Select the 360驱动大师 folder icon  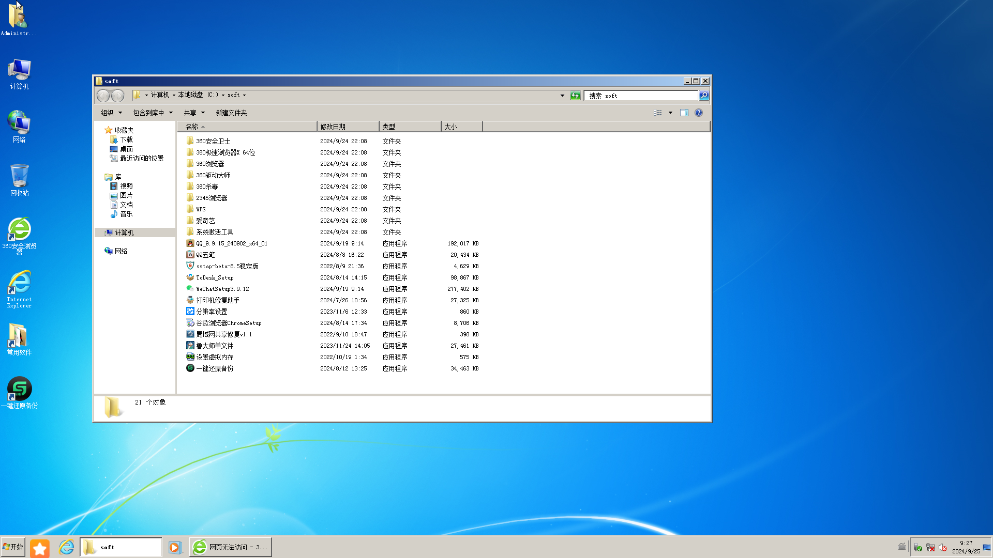click(x=190, y=175)
